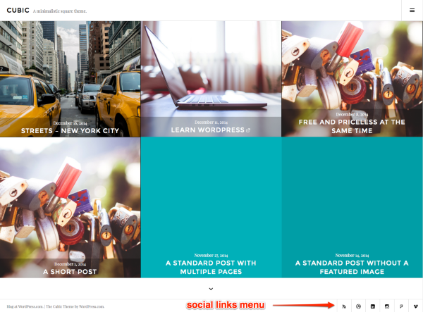Open the hamburger menu in the header
The width and height of the screenshot is (423, 312).
tap(412, 11)
